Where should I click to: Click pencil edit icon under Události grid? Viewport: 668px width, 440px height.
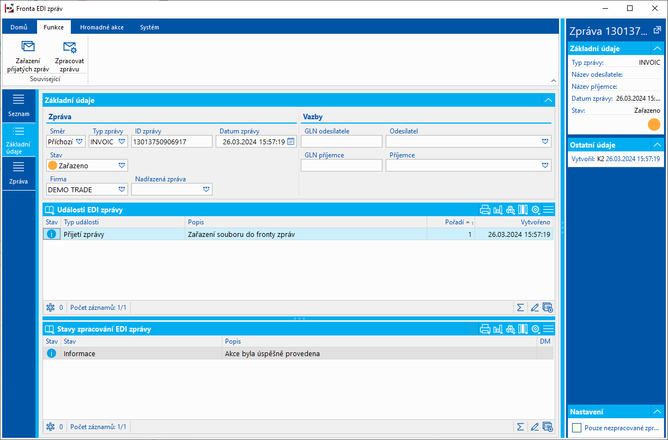click(x=535, y=308)
